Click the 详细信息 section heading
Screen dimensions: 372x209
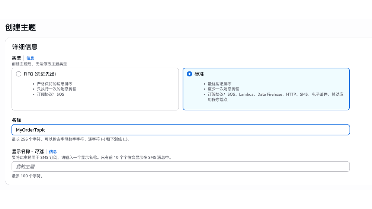25,47
